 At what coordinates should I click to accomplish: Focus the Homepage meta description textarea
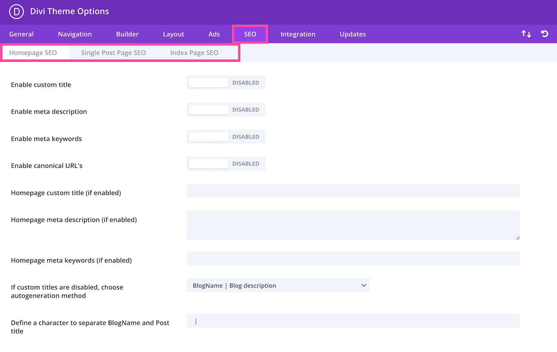click(353, 225)
